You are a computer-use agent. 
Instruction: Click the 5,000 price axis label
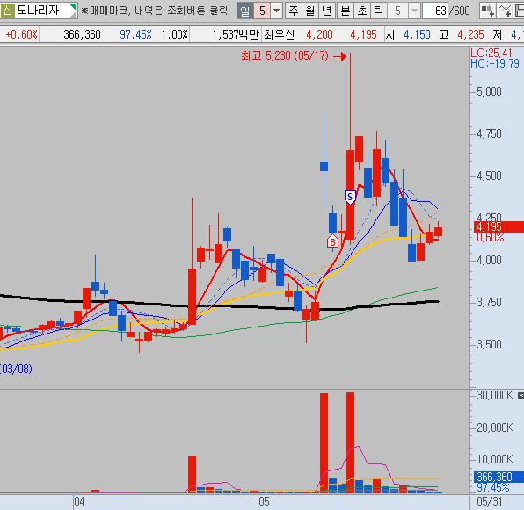(489, 91)
